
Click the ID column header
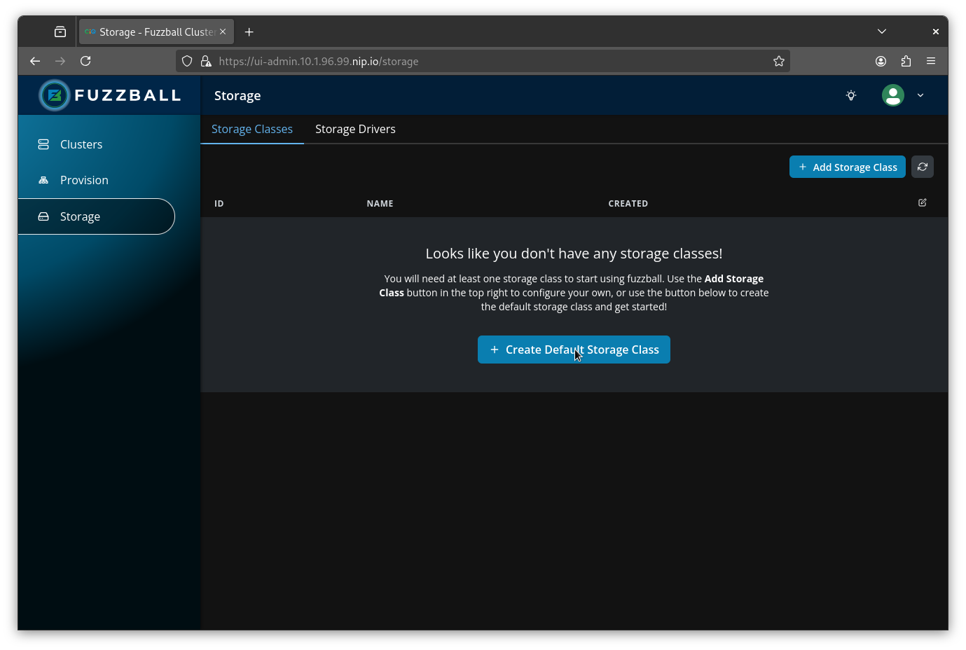click(x=219, y=204)
